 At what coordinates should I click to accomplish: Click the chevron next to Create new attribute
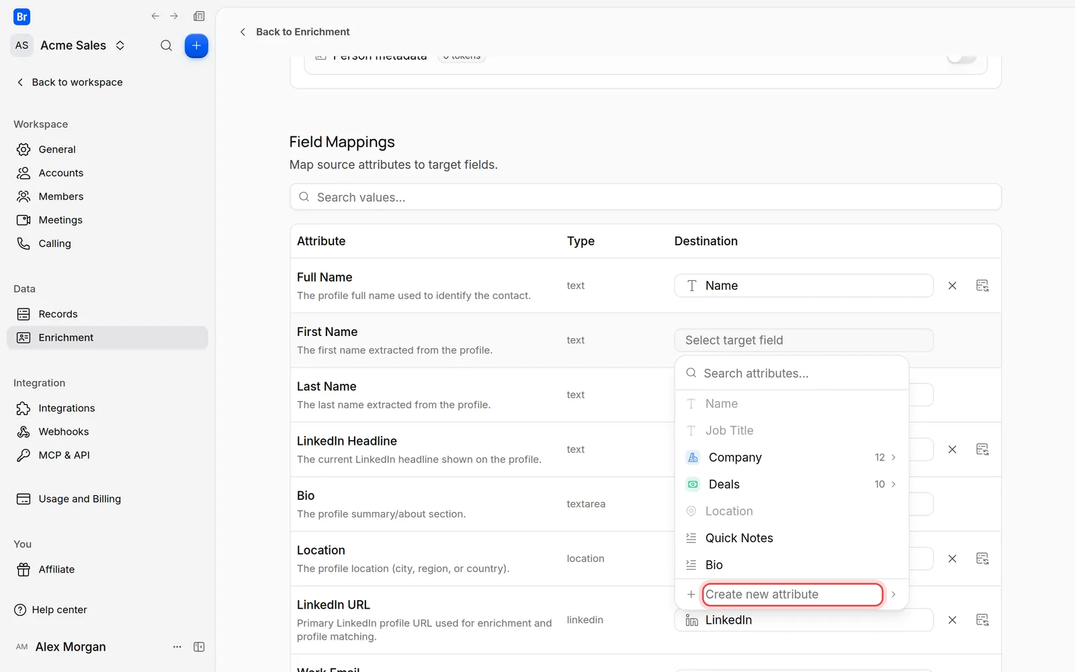[x=894, y=594]
